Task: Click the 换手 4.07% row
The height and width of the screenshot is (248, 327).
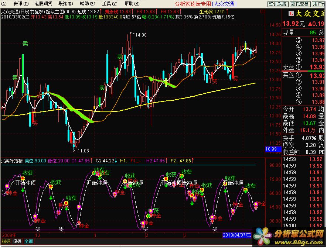Action: tap(304, 138)
